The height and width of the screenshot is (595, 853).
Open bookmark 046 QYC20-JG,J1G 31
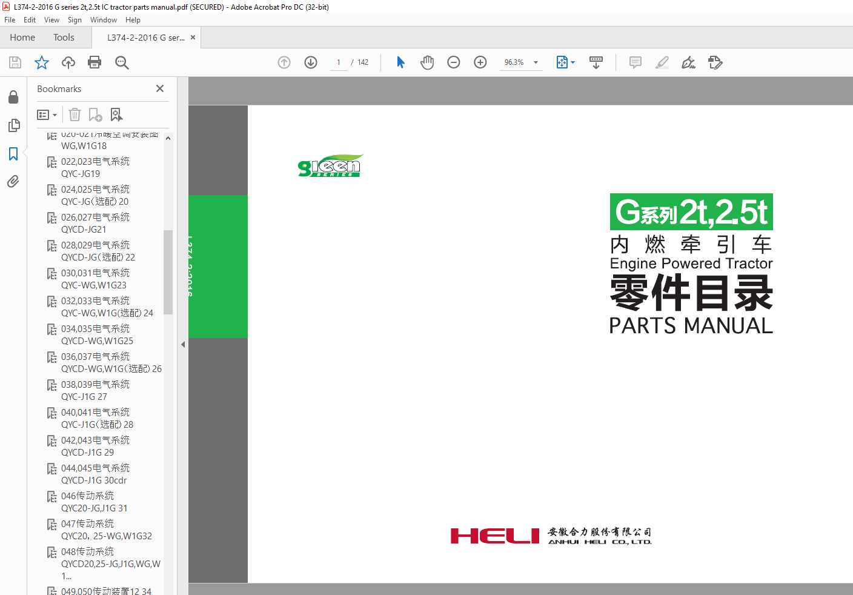coord(94,502)
